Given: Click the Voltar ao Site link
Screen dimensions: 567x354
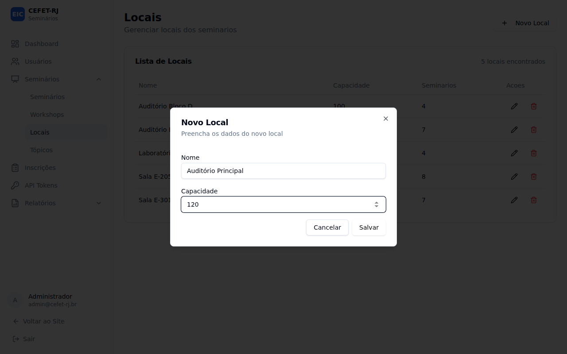Looking at the screenshot, I should click(44, 321).
